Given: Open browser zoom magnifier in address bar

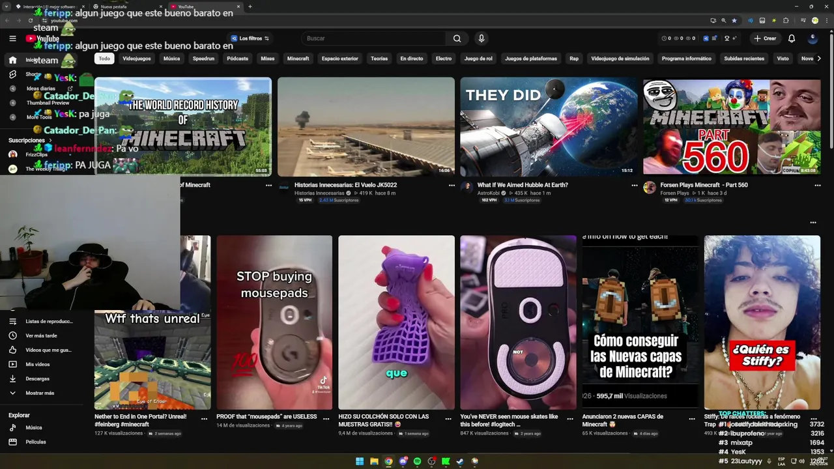Looking at the screenshot, I should pyautogui.click(x=724, y=20).
